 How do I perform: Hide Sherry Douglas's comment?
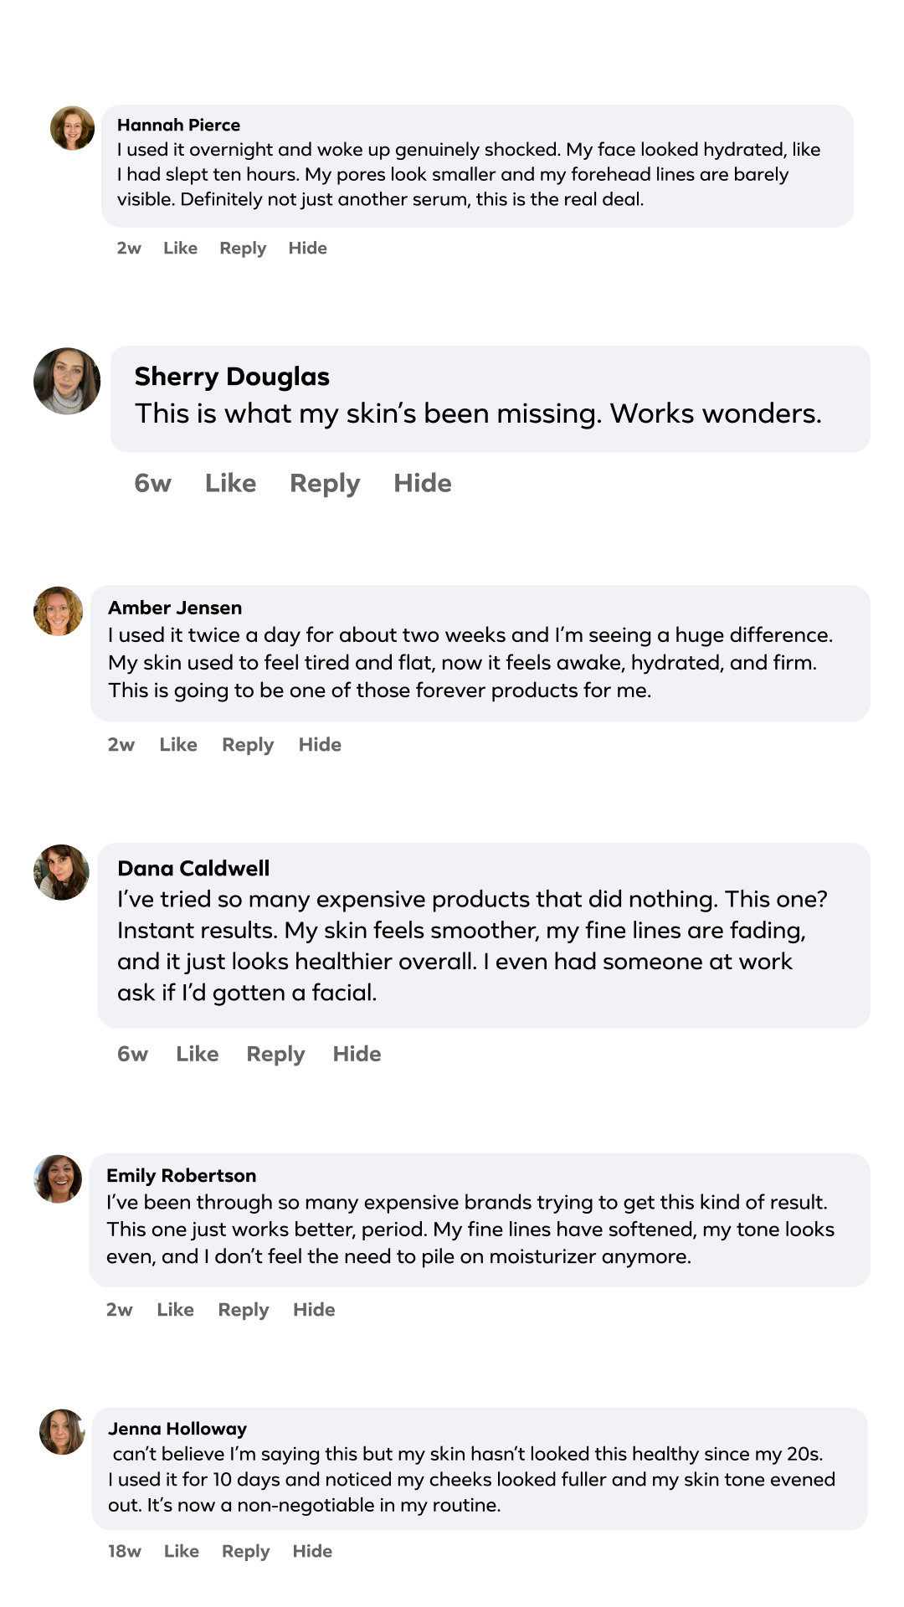coord(423,483)
